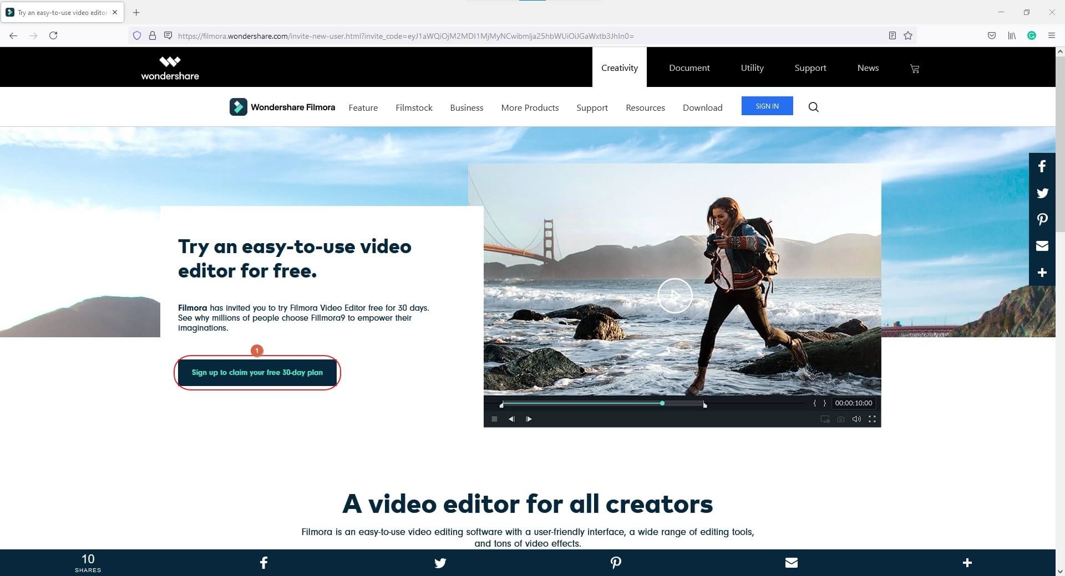The width and height of the screenshot is (1065, 576).
Task: Share on Pinterest from the bottom bar
Action: [616, 563]
